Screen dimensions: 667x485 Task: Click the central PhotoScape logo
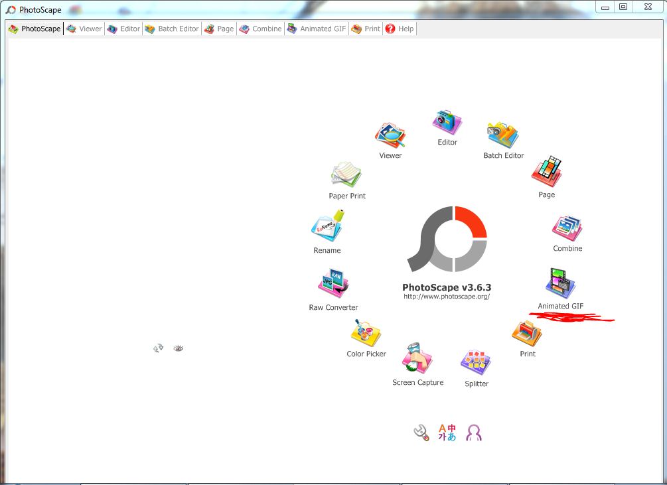(x=447, y=240)
